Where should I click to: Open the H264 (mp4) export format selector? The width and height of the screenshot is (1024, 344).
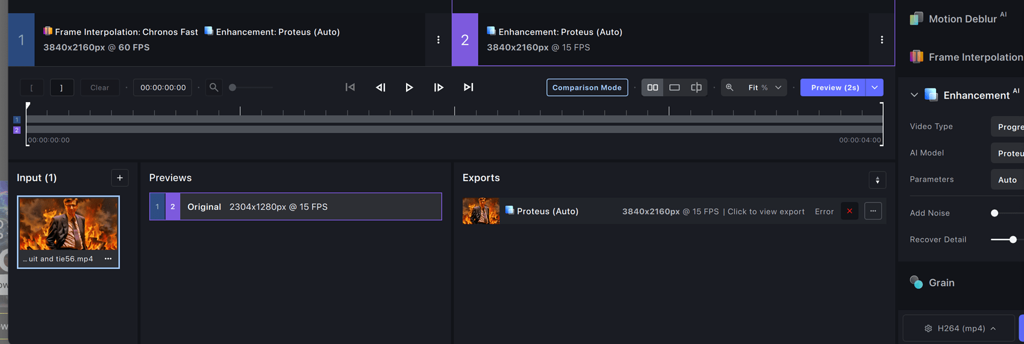click(x=960, y=328)
